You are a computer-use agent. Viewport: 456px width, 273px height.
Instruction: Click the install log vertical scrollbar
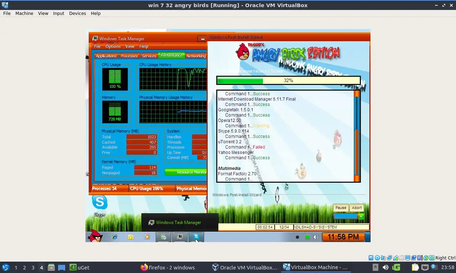pyautogui.click(x=357, y=136)
